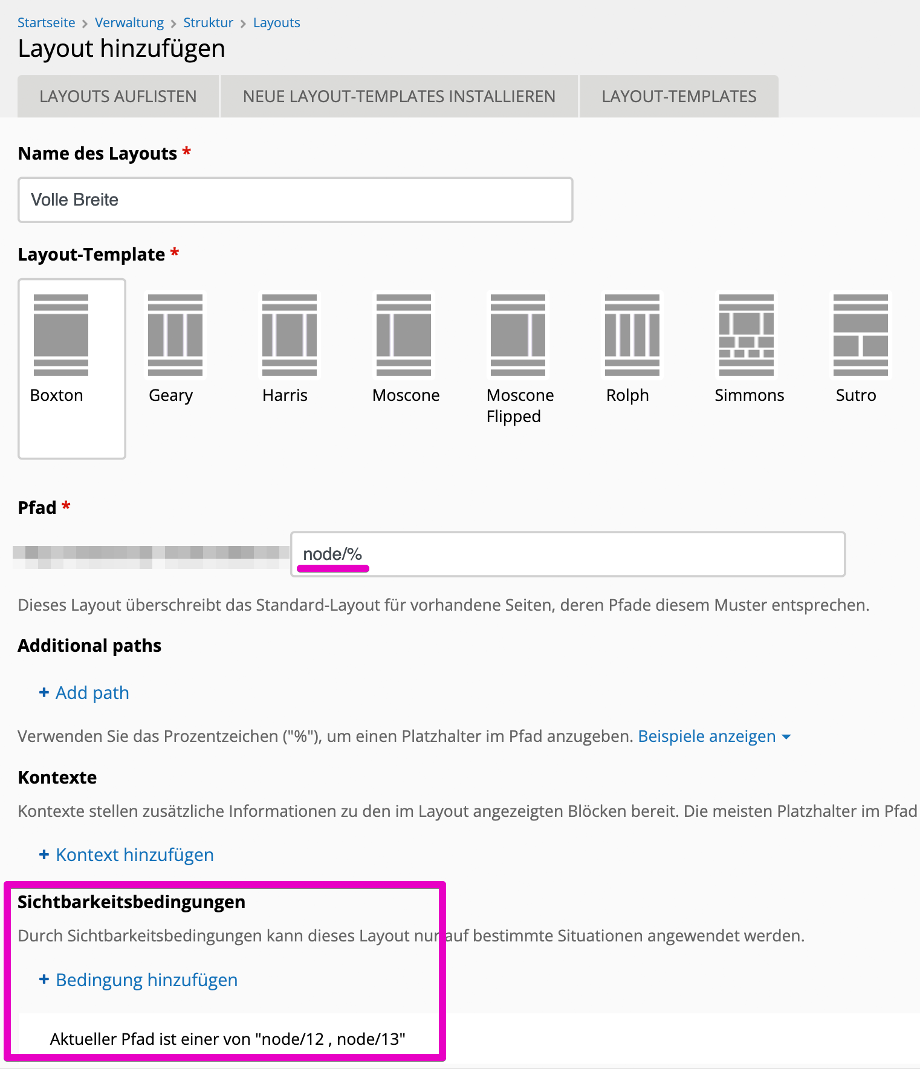
Task: Switch to Neue Layout-Templates installieren tab
Action: click(399, 96)
